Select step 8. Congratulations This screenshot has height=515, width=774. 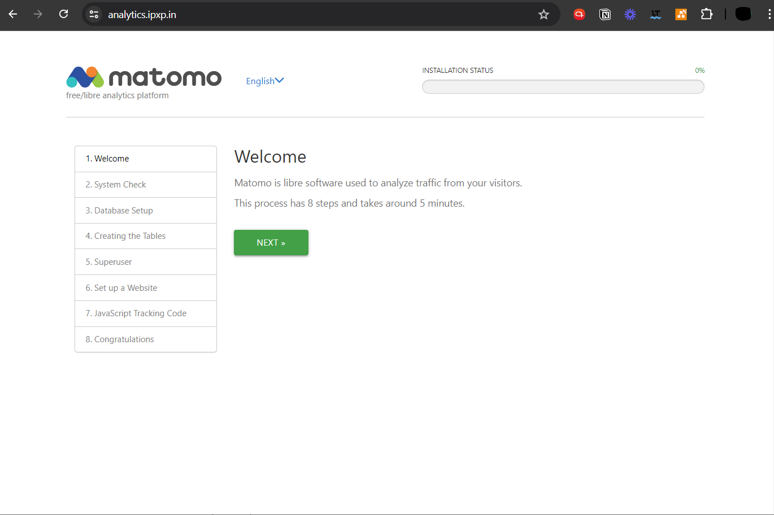coord(146,339)
